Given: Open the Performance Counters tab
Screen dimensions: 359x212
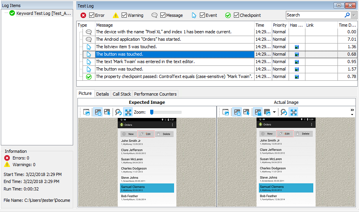Looking at the screenshot, I should coord(155,94).
